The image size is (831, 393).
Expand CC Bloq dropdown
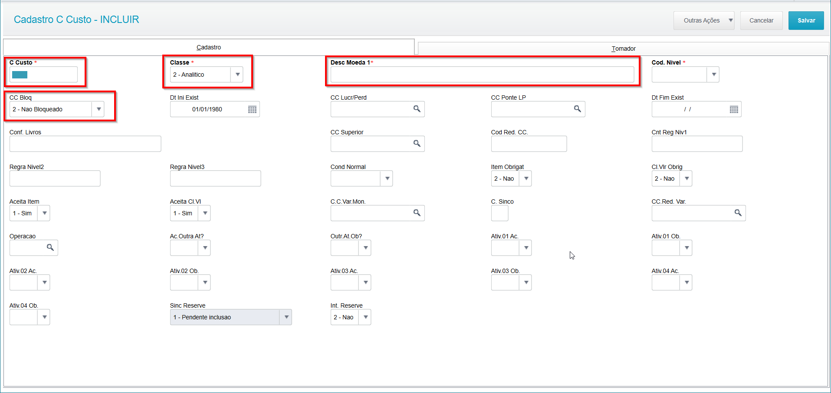(99, 109)
